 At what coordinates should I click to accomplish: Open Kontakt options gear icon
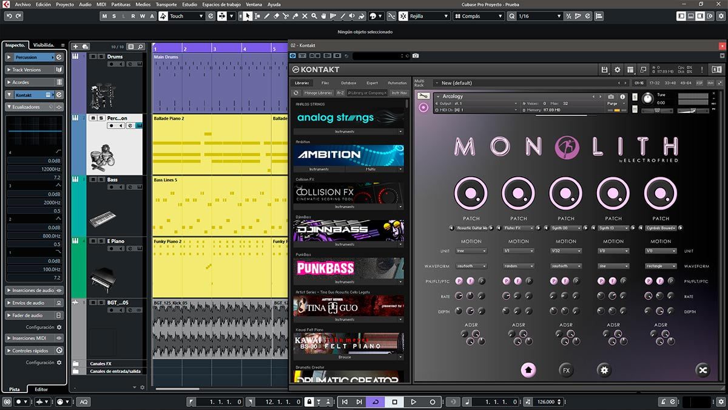(x=618, y=70)
